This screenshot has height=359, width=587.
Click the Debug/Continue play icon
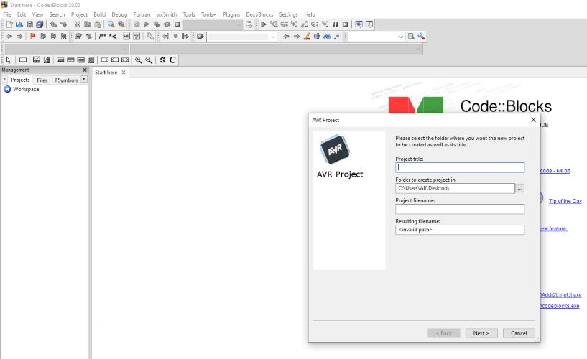[264, 24]
